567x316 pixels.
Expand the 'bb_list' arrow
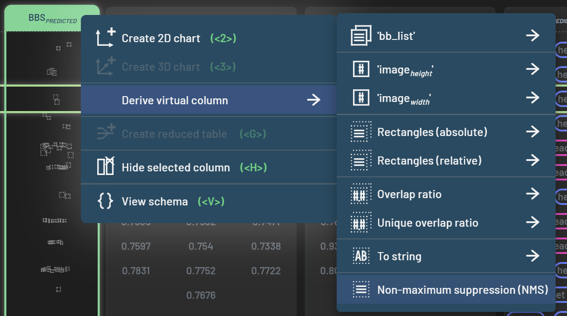[x=532, y=36]
